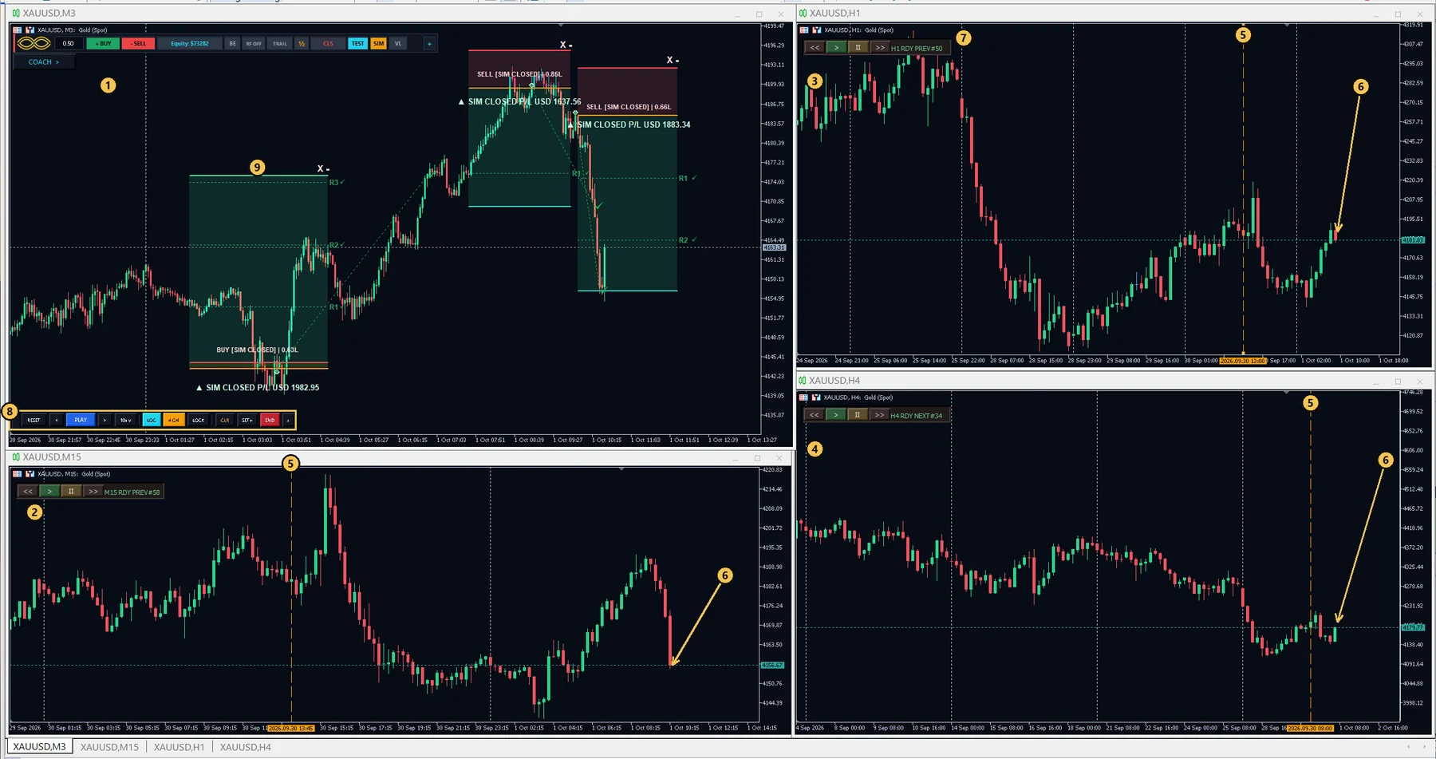This screenshot has height=759, width=1436.
Task: Click the blue PLAY replay button
Action: point(81,420)
